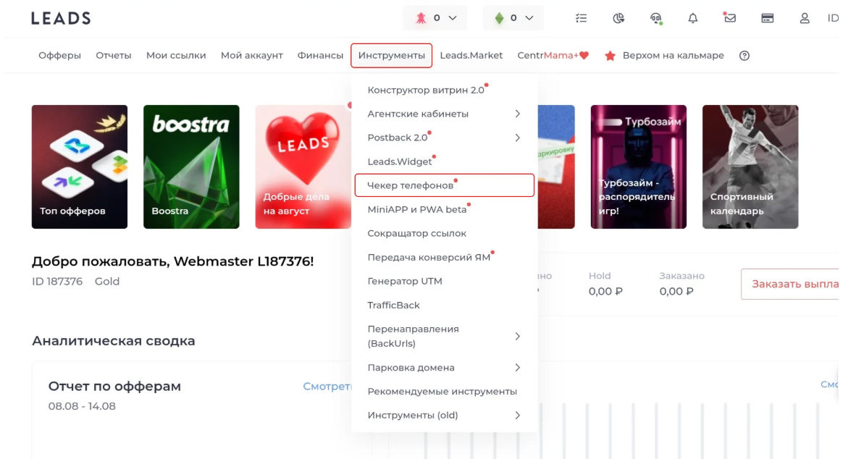Screen dimensions: 843x459
Task: Open Генератор UTM
Action: pos(405,281)
